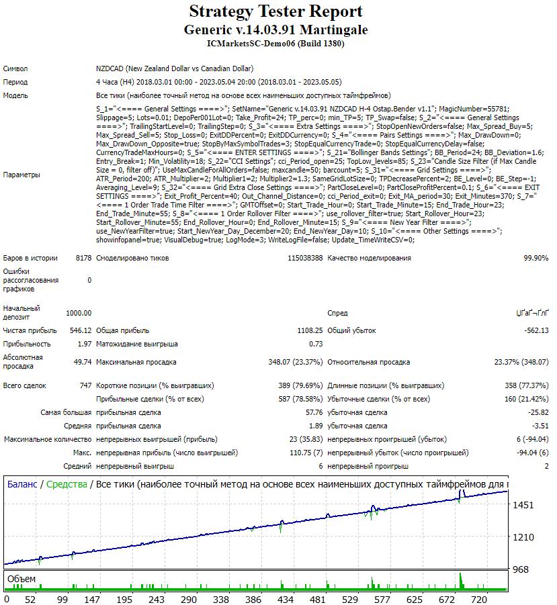Select the expected payoff value 0.73
This screenshot has height=605, width=557.
point(316,344)
